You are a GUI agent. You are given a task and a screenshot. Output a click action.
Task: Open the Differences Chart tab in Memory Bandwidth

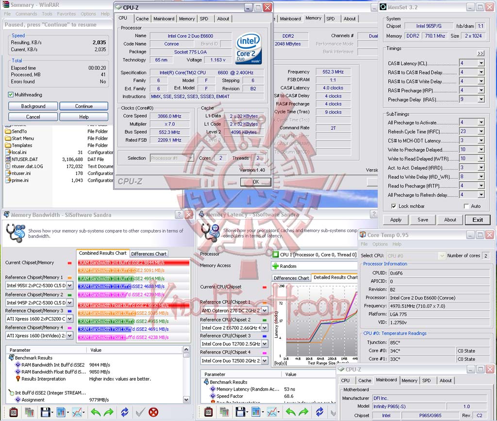[x=149, y=254]
